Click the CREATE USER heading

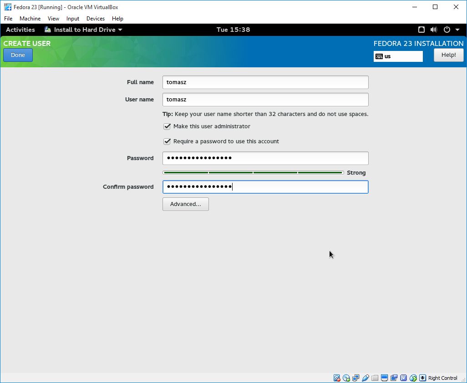27,44
